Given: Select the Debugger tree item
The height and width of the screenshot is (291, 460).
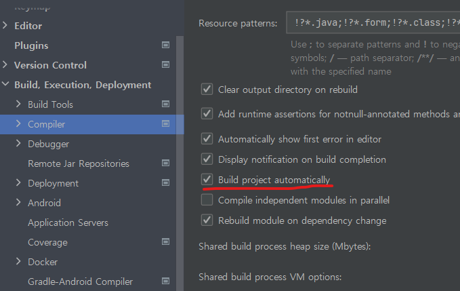Looking at the screenshot, I should point(48,144).
